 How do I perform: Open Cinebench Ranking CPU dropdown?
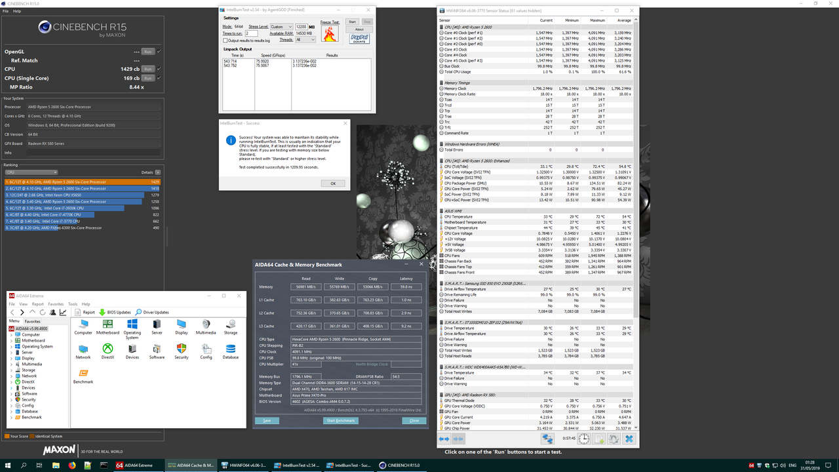pyautogui.click(x=31, y=172)
